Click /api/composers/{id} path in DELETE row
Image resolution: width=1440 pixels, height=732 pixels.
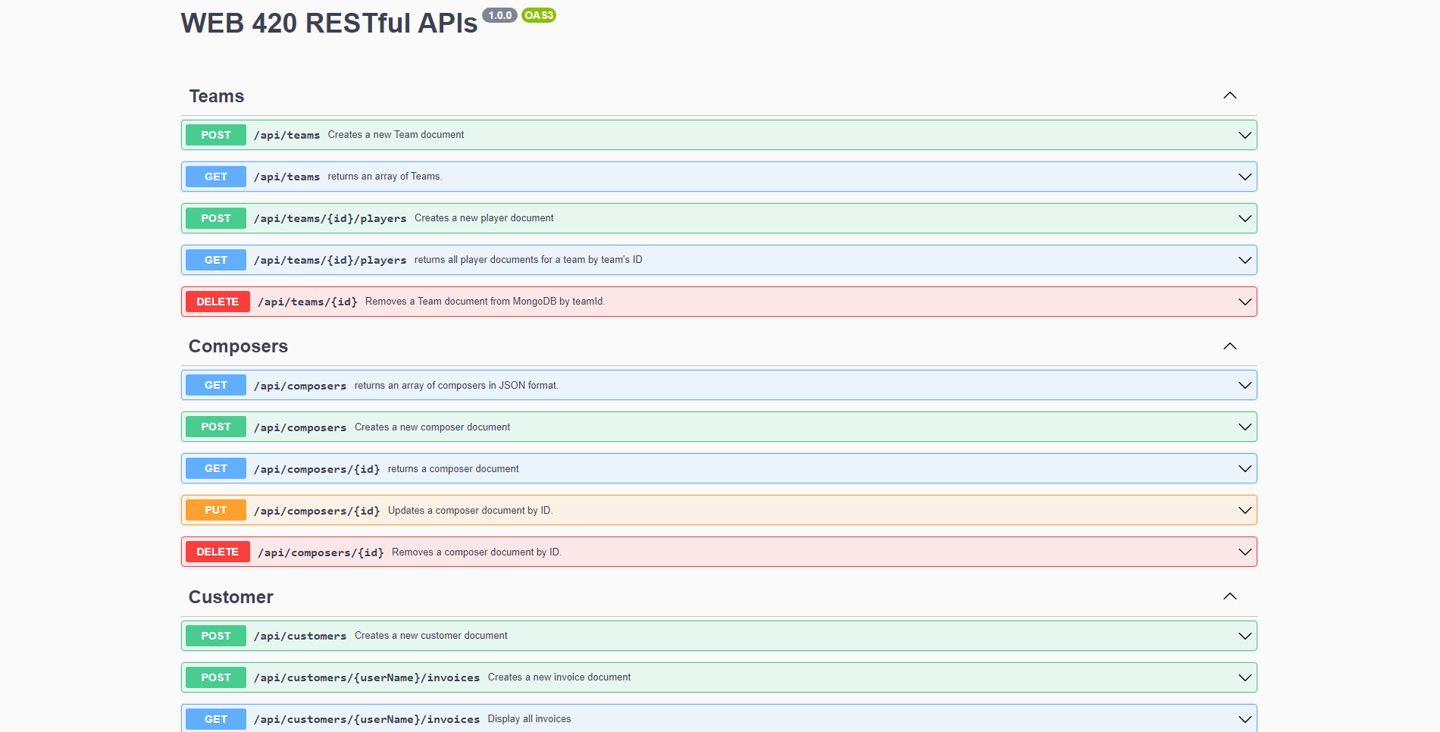click(321, 552)
